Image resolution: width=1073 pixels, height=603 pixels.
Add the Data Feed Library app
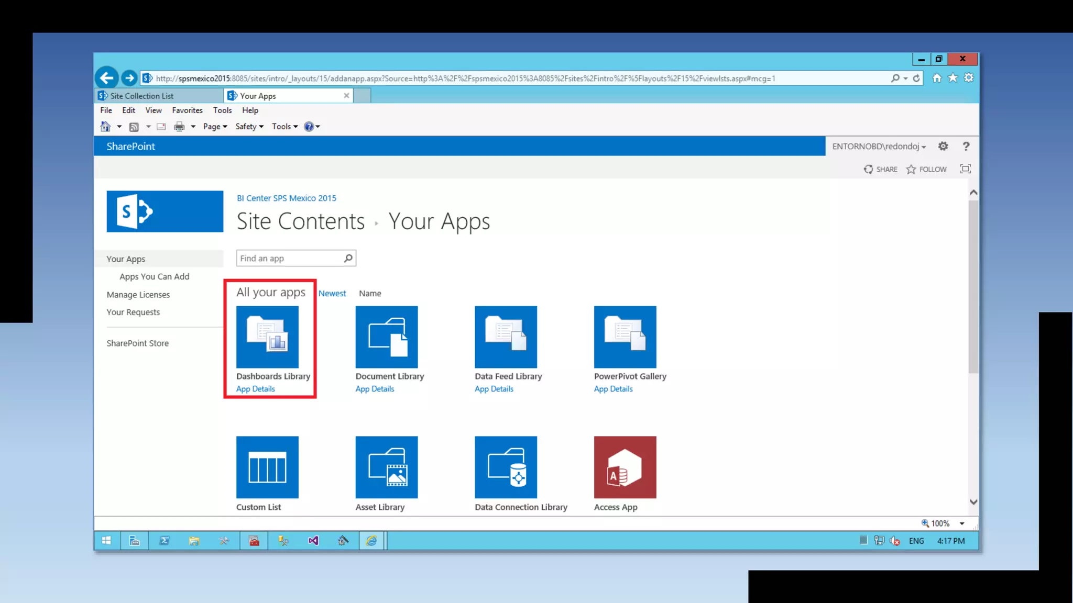pyautogui.click(x=506, y=337)
